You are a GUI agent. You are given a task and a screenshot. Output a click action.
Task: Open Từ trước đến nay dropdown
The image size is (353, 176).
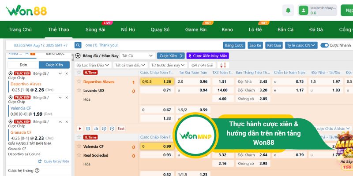(168, 65)
